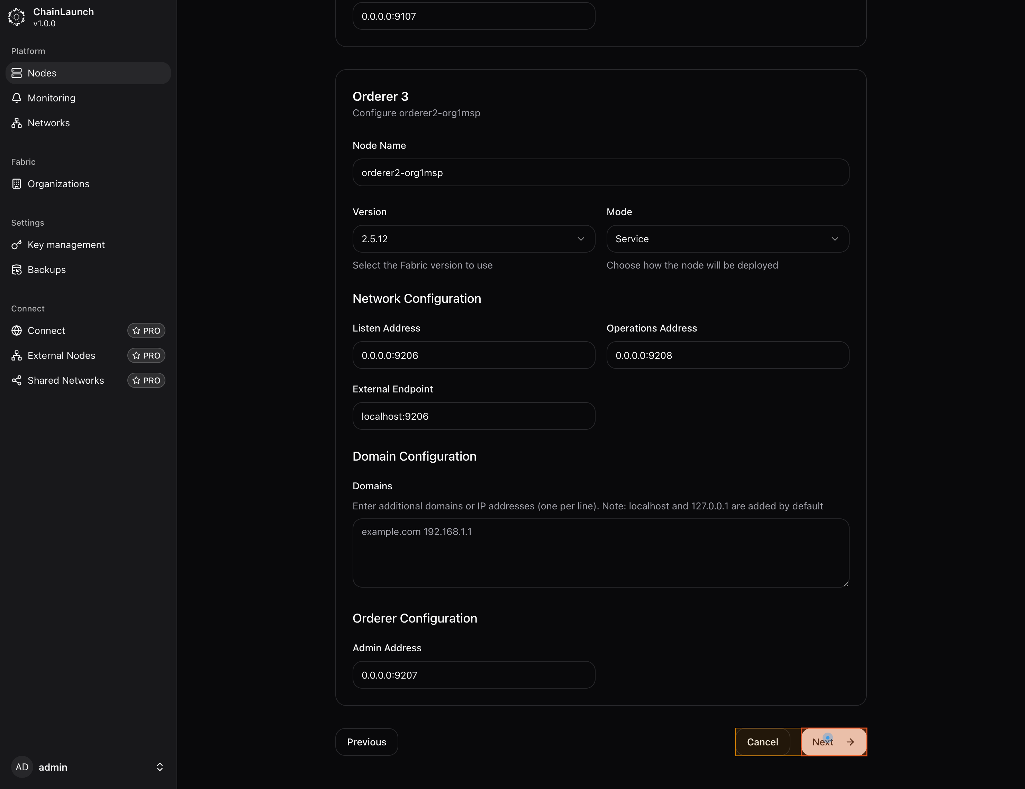1025x789 pixels.
Task: Open the Mode Service dropdown
Action: click(727, 239)
